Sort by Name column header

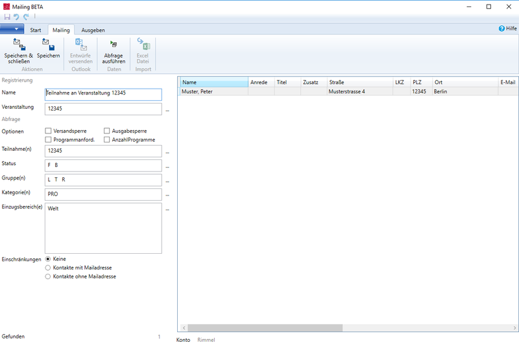[214, 82]
